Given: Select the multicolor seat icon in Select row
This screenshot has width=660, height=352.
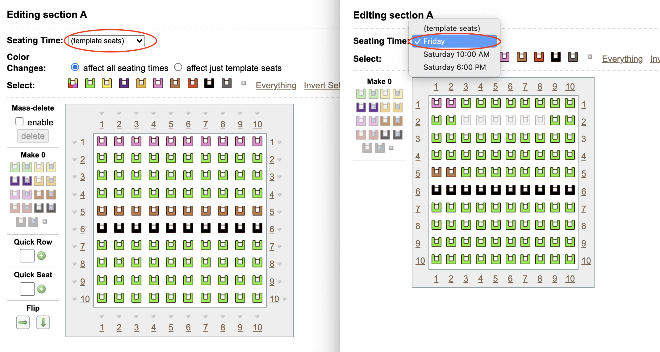Looking at the screenshot, I should (73, 83).
